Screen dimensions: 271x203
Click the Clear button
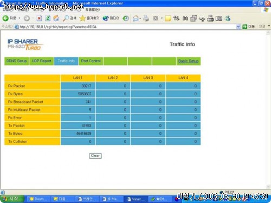pos(95,156)
